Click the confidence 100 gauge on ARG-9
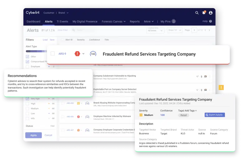Screen dimensions: 244x162 click(x=93, y=54)
